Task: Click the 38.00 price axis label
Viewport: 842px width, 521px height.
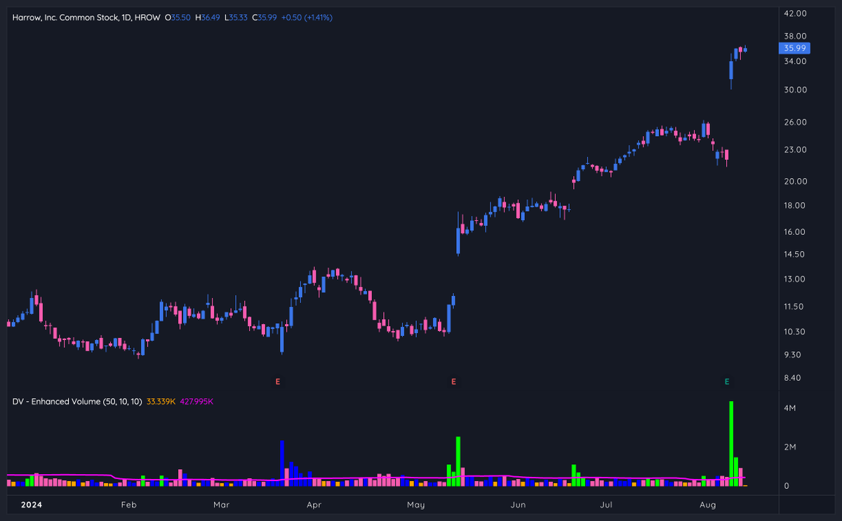Action: 795,36
